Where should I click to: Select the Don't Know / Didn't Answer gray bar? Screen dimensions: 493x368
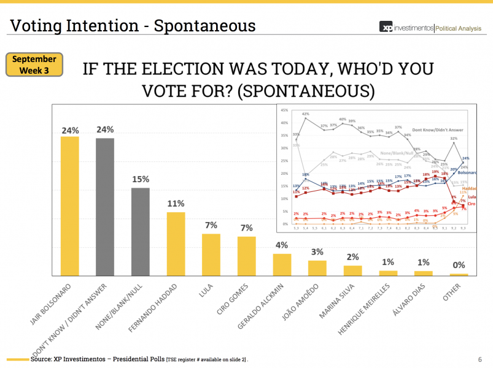pos(105,207)
